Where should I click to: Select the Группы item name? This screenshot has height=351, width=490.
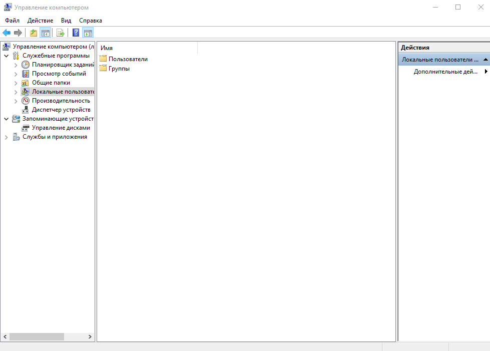tap(119, 69)
